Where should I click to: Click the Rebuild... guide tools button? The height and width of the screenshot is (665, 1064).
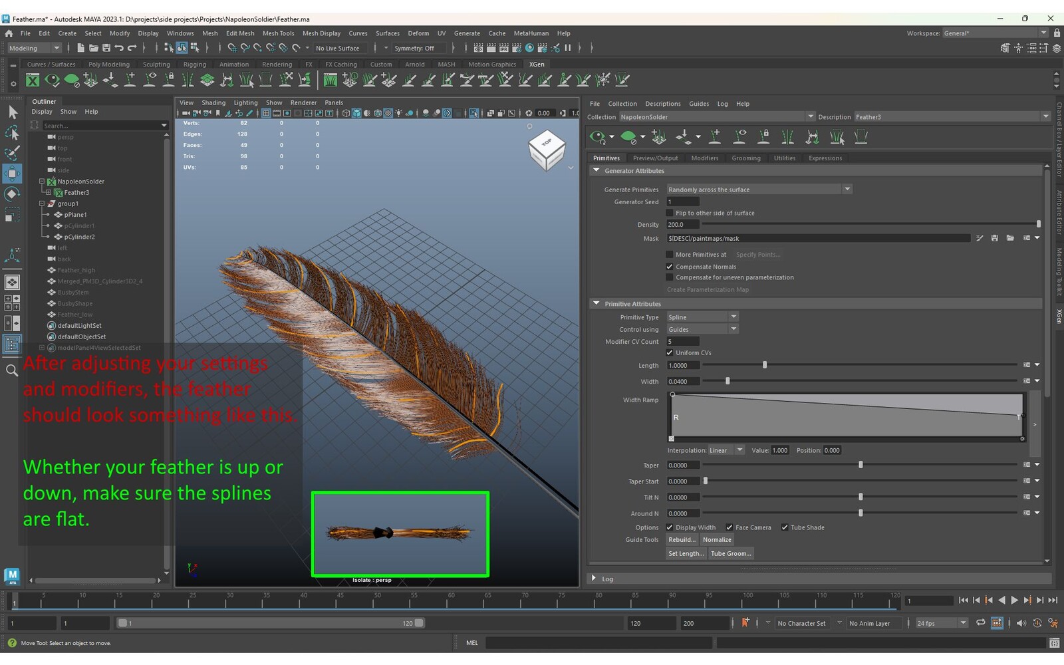point(682,540)
